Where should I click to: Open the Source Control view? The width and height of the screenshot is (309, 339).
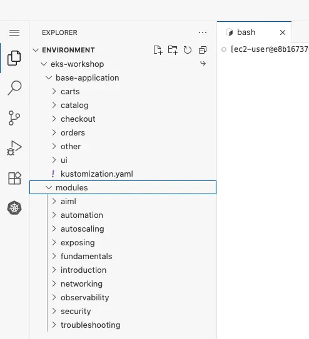[x=14, y=118]
